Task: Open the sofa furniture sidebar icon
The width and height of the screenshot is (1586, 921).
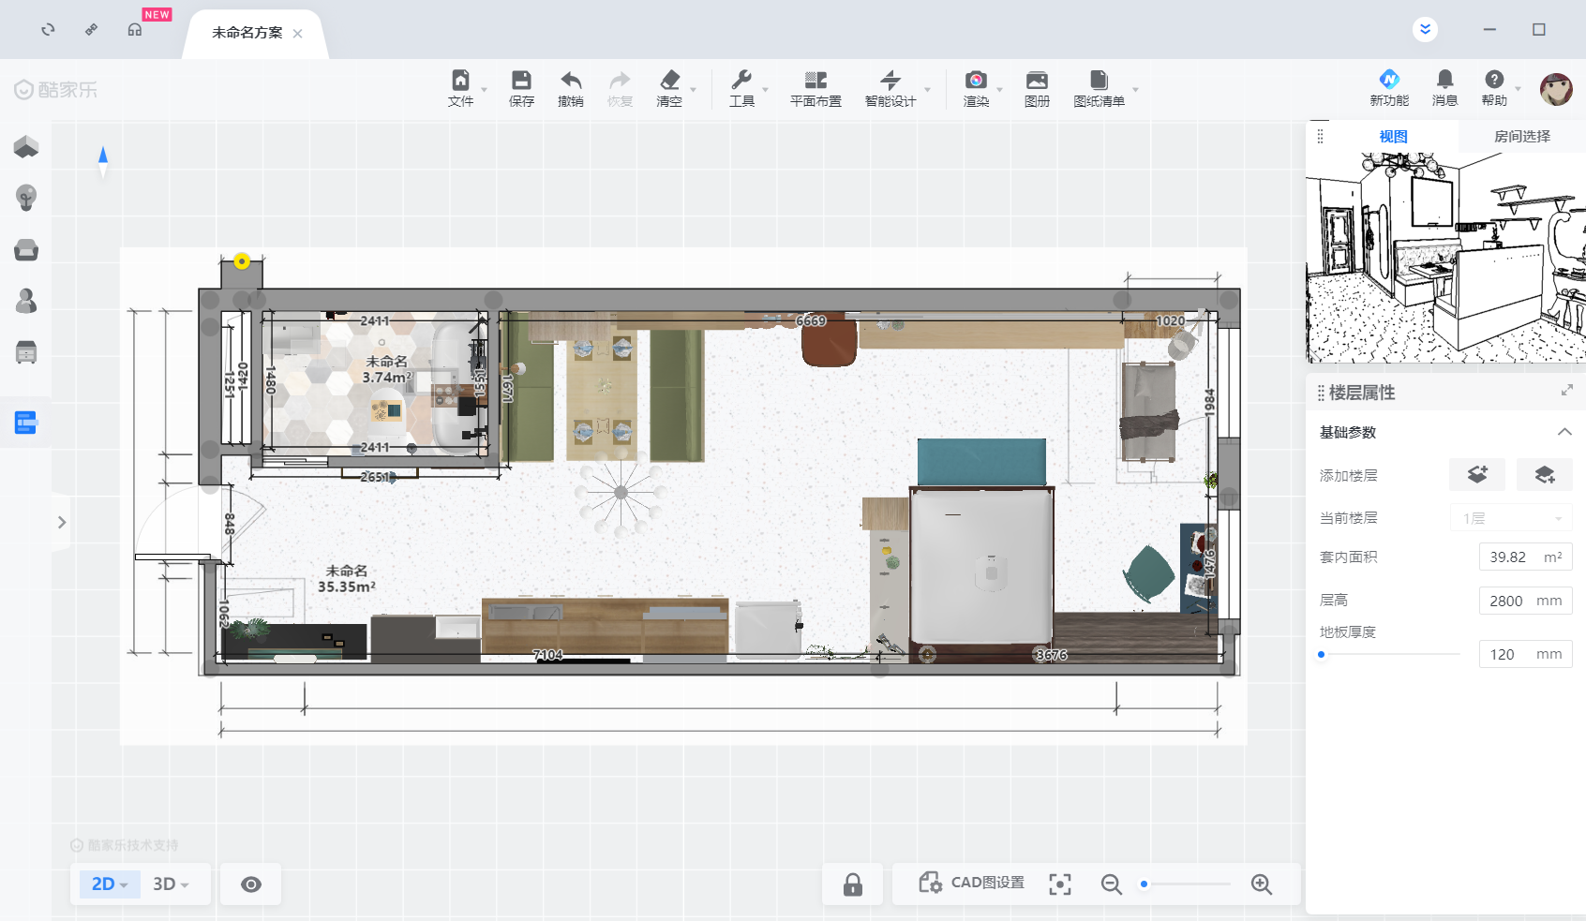Action: [26, 250]
